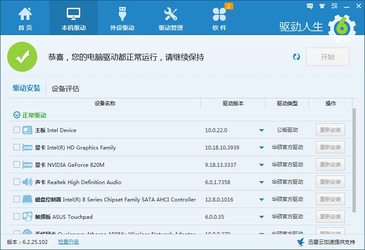365x250 pixels.
Task: Click the ASUS Touchpad device icon
Action: pyautogui.click(x=27, y=217)
